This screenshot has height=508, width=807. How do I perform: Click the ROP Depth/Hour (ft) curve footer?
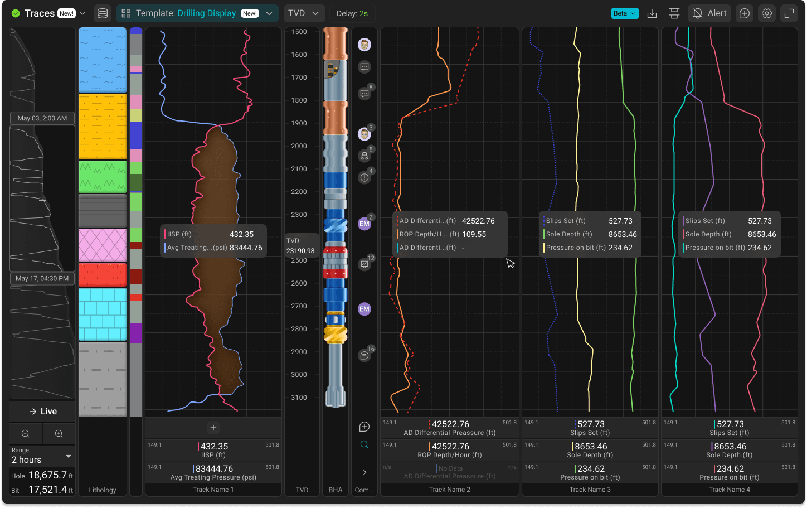(x=450, y=450)
